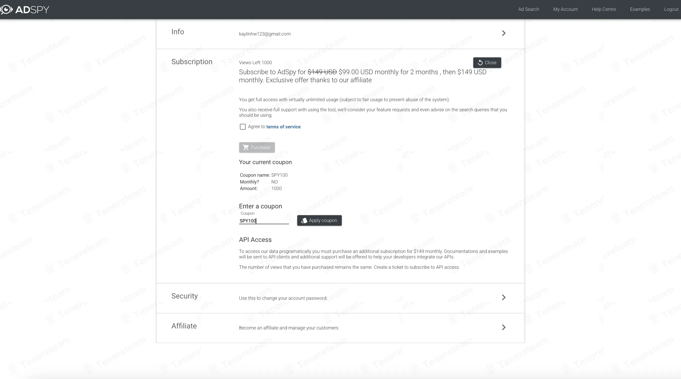Click the Enter a coupon heading

coord(260,206)
